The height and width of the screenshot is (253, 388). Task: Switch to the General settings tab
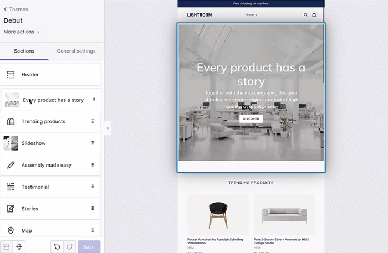[x=76, y=51]
